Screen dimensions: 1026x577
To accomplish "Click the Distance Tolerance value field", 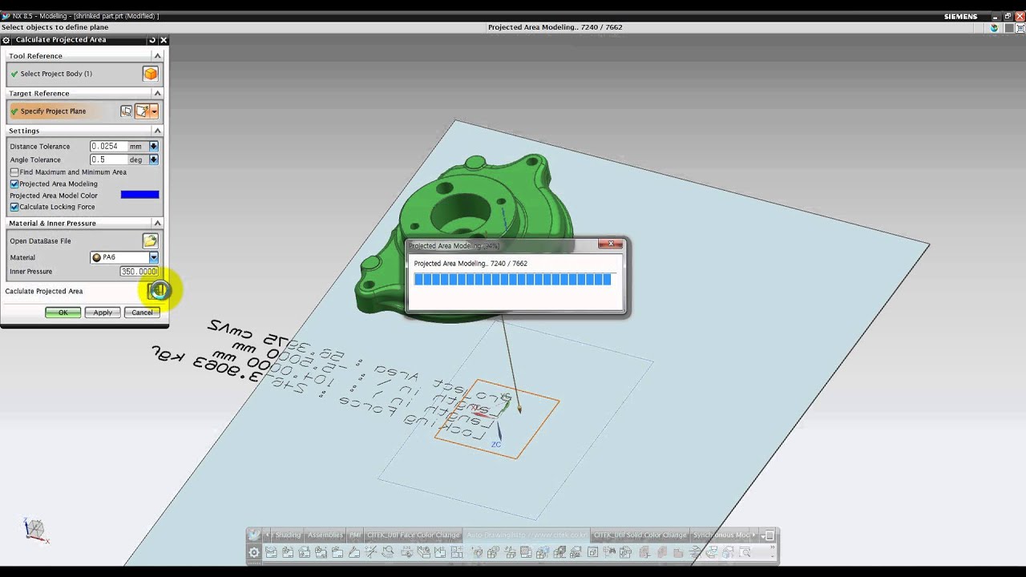I will [x=108, y=146].
